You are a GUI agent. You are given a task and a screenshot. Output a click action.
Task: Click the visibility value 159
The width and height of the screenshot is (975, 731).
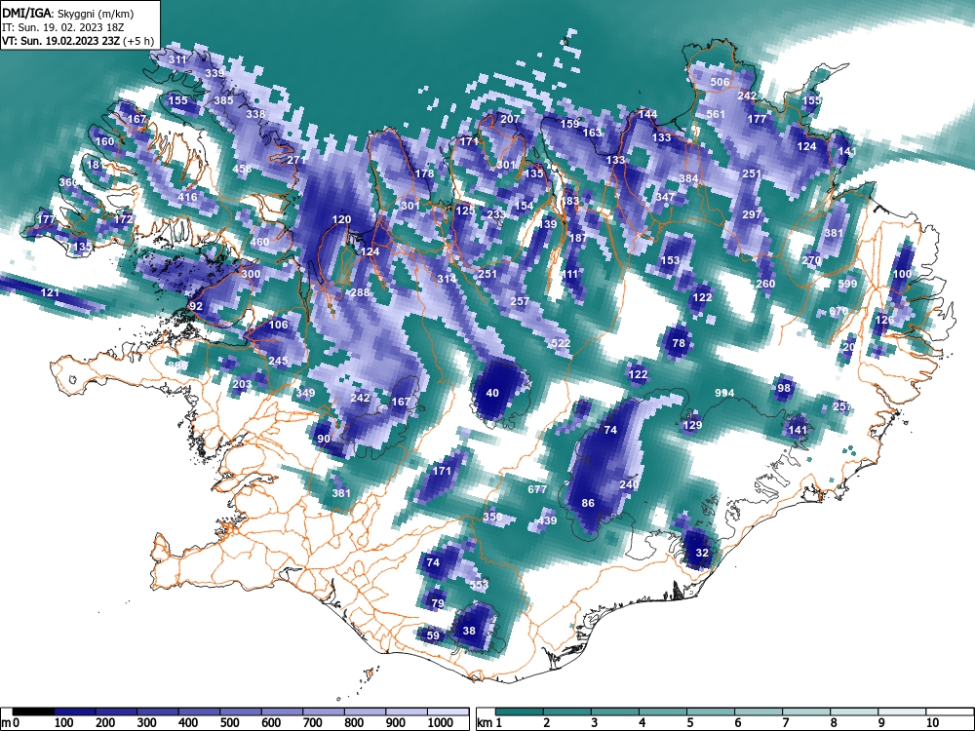[x=569, y=124]
